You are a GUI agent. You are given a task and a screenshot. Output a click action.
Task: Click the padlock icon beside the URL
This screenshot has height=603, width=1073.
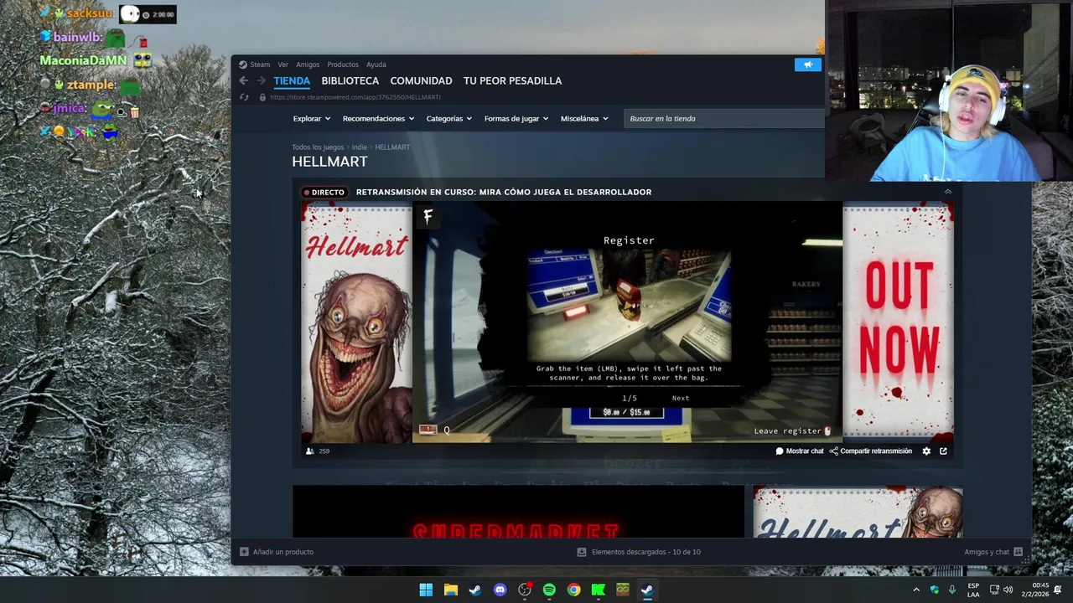pos(262,97)
